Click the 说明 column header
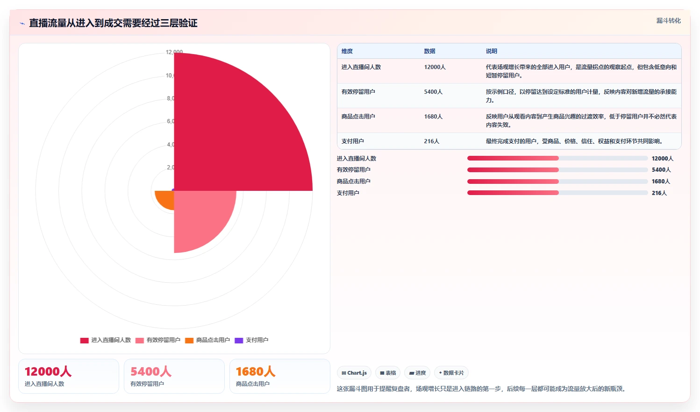Viewport: 700px width, 412px height. [x=491, y=51]
